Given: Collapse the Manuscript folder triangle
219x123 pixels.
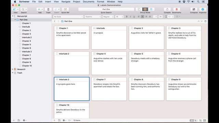Looking at the screenshot, I should coord(13,16).
